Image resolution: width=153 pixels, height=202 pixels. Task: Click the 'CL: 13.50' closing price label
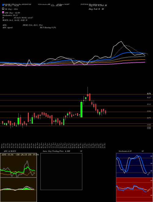click(x=56, y=6)
